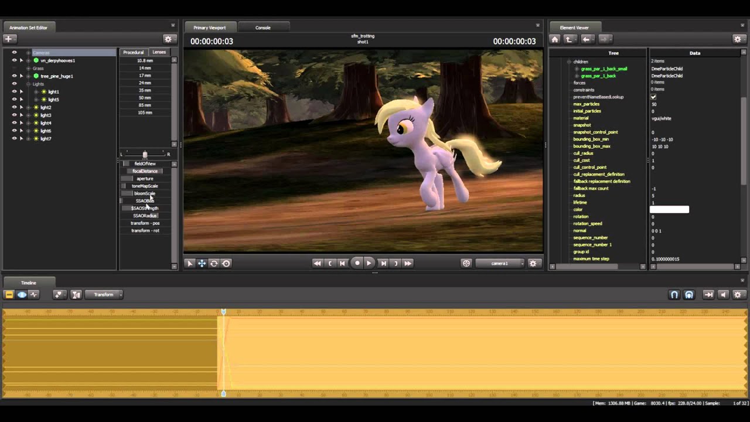The width and height of the screenshot is (750, 422).
Task: Collapse the children node in Element Viewer
Action: 568,62
